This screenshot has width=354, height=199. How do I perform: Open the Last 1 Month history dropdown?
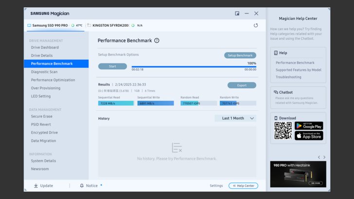[x=235, y=118]
